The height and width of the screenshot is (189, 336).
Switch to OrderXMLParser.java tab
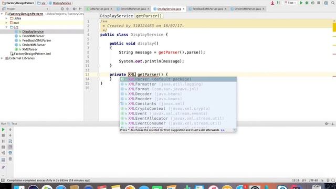247,9
